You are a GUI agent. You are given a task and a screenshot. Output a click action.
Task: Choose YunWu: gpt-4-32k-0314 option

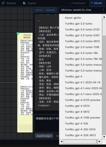coord(80,129)
